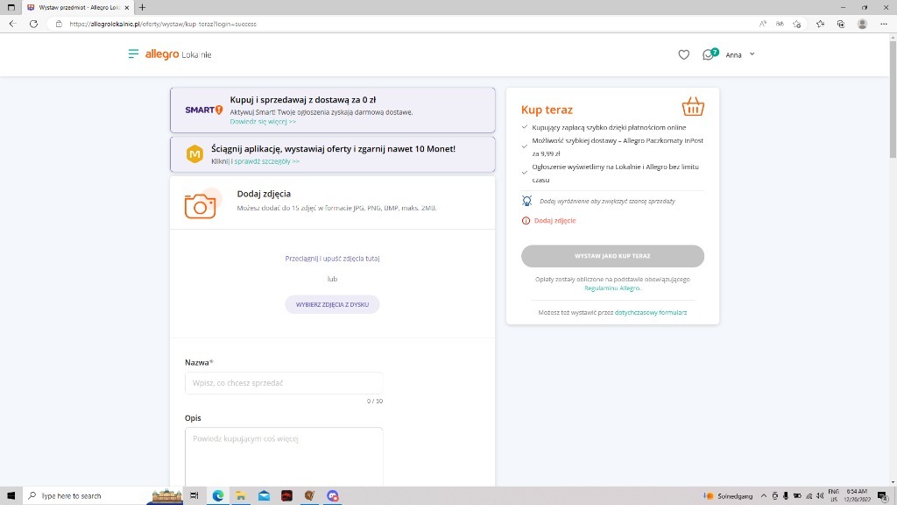Open the hamburger menu beside the allegro logo
The image size is (897, 505).
133,53
